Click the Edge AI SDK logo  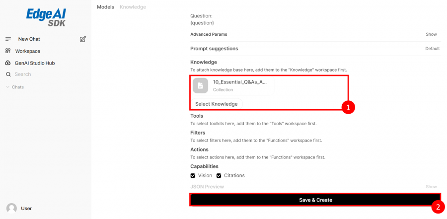pyautogui.click(x=46, y=17)
